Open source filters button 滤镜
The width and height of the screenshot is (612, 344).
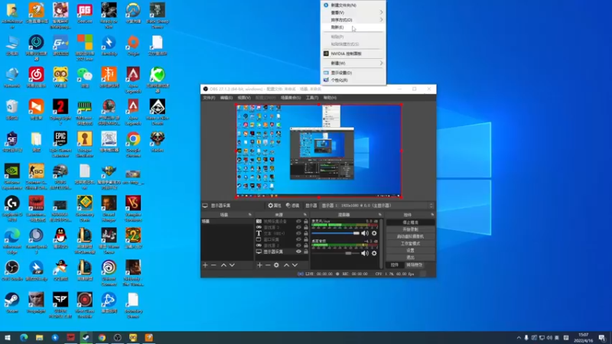coord(292,206)
